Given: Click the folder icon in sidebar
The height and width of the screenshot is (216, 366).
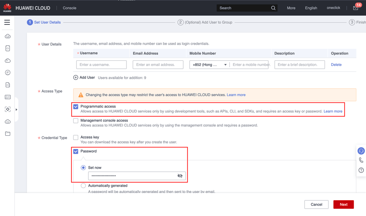Looking at the screenshot, I should (8, 134).
